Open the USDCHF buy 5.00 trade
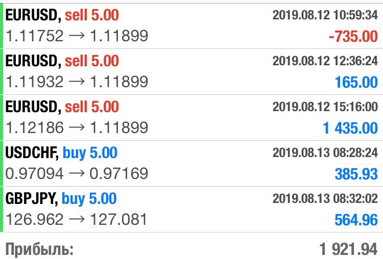383x259 pixels. (x=192, y=163)
